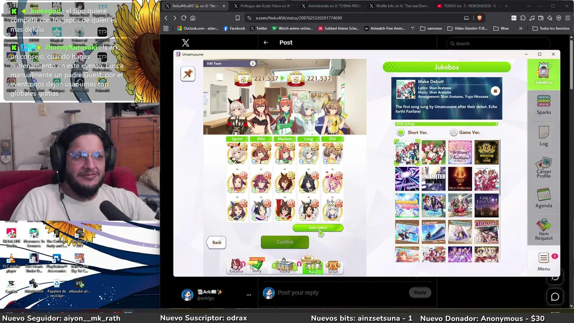This screenshot has height=323, width=574.
Task: Go to Enhance in bottom navigation
Action: coord(236,266)
